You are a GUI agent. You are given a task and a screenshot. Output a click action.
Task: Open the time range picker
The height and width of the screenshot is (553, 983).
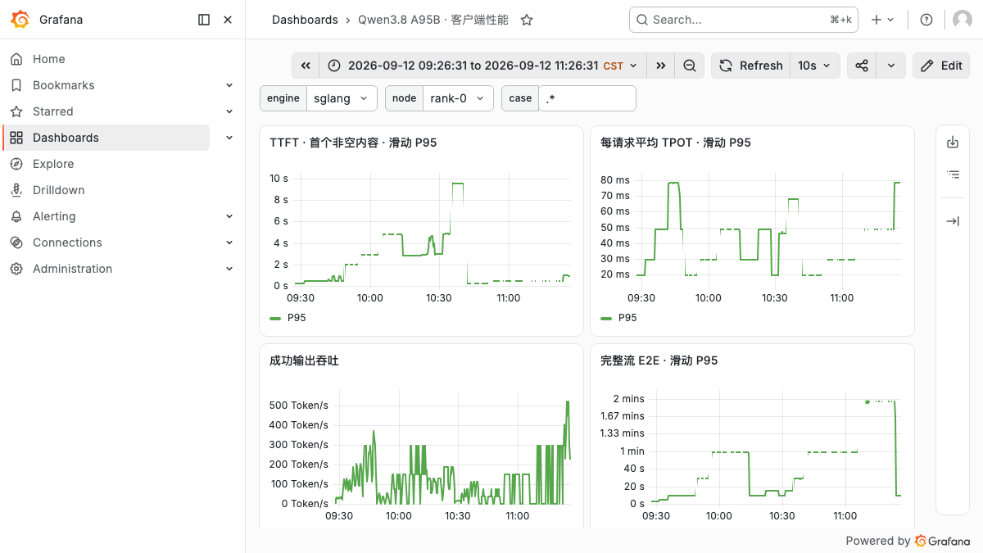[x=482, y=66]
